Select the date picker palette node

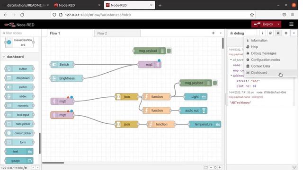[x=19, y=124]
